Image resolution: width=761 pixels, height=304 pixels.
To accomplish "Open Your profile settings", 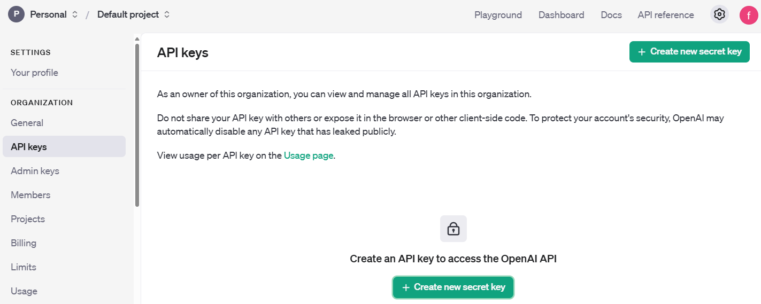I will pyautogui.click(x=34, y=73).
